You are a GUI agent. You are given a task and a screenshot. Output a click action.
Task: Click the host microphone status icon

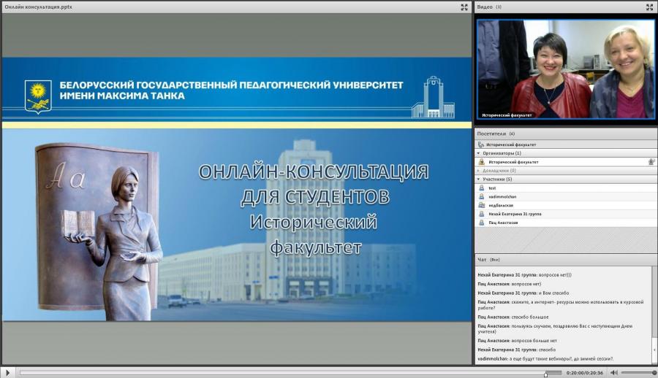pos(651,162)
